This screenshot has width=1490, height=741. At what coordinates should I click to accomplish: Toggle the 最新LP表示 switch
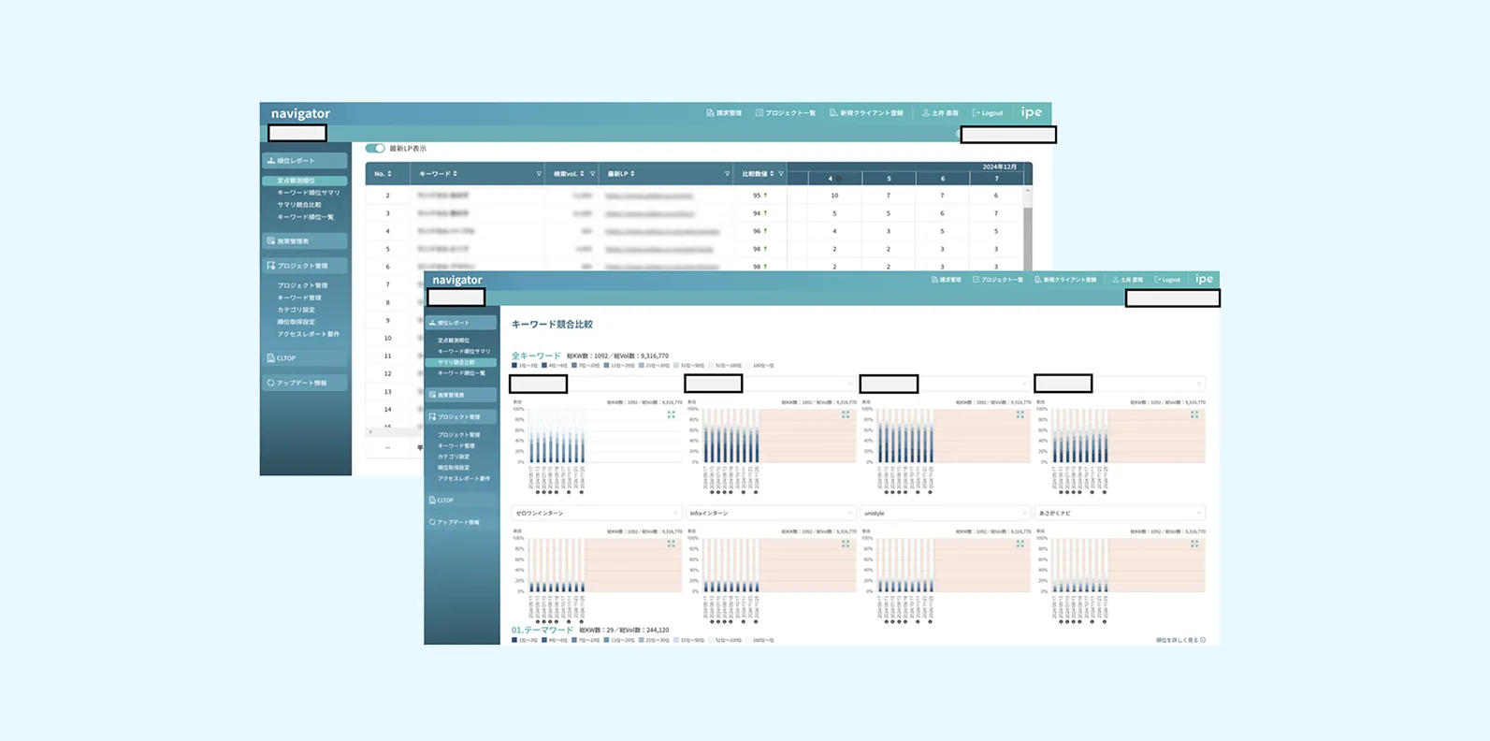[x=375, y=149]
